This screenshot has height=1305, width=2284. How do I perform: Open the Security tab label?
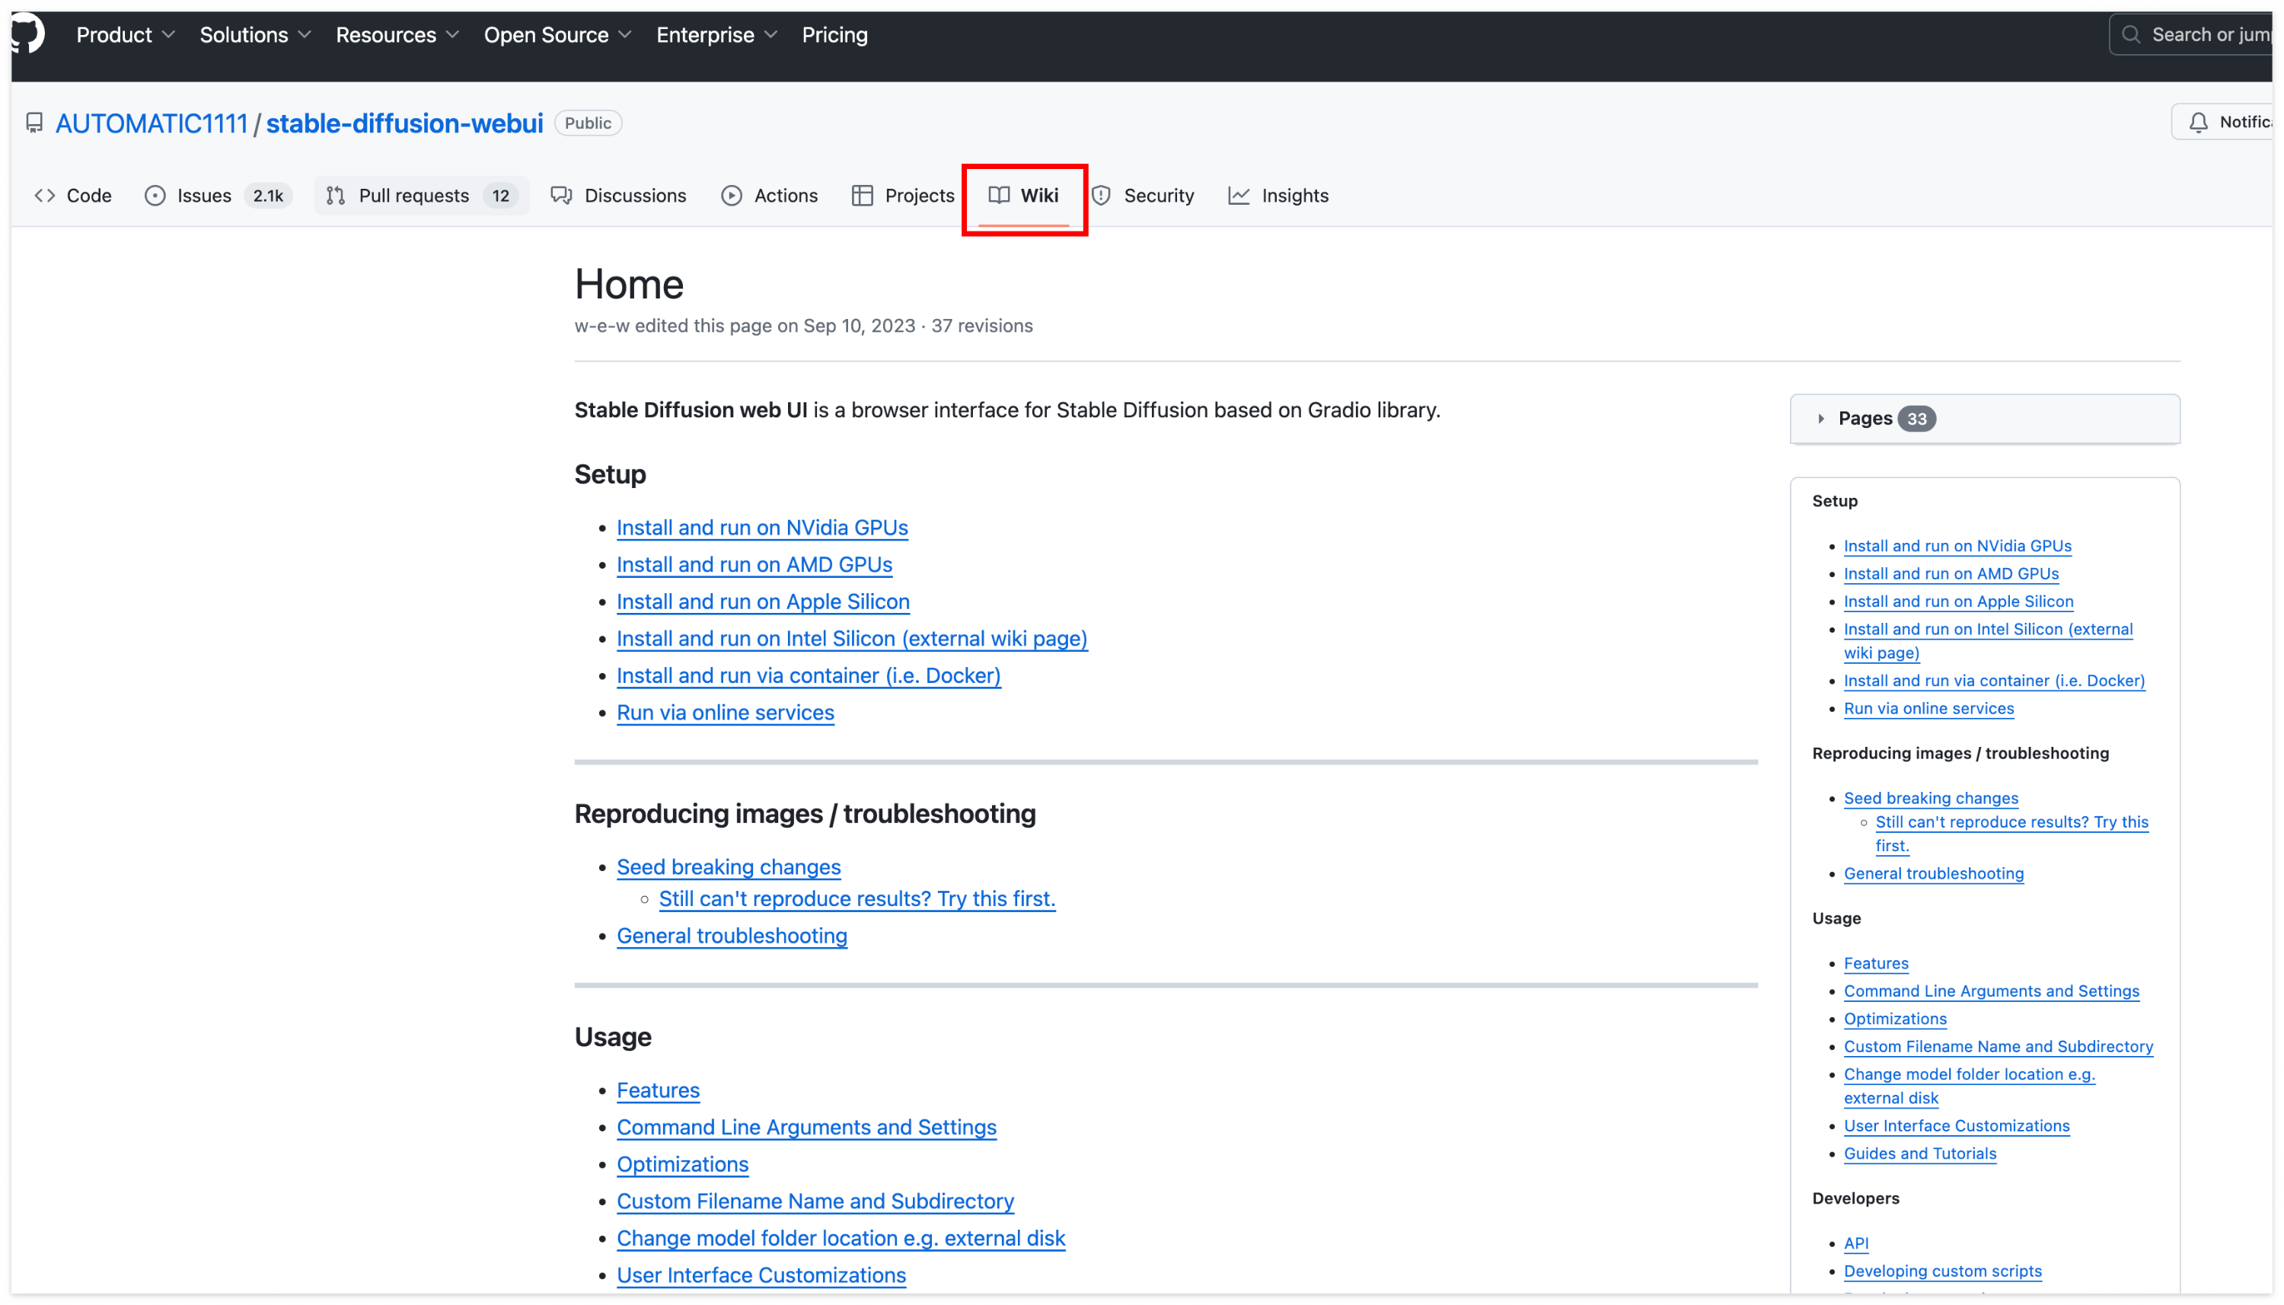tap(1159, 196)
